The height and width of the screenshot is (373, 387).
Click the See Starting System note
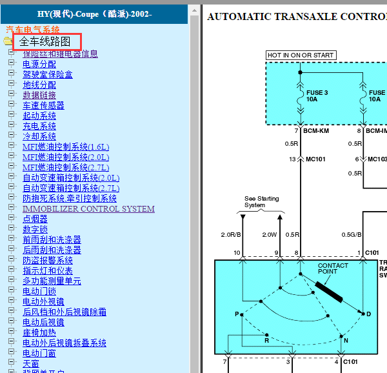[x=262, y=202]
